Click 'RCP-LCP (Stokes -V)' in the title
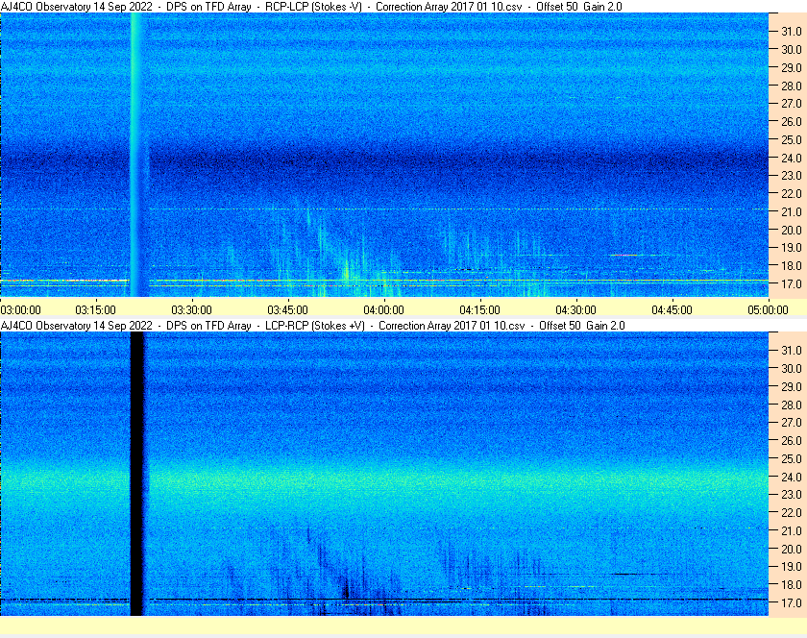The image size is (807, 638). click(x=313, y=7)
